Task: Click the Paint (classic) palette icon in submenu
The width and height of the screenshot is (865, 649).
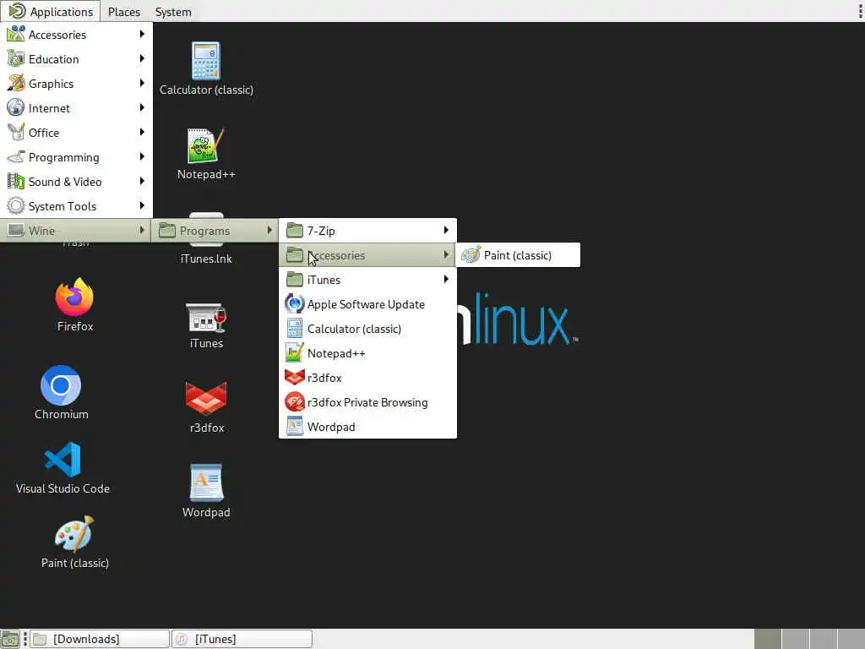Action: pyautogui.click(x=471, y=255)
